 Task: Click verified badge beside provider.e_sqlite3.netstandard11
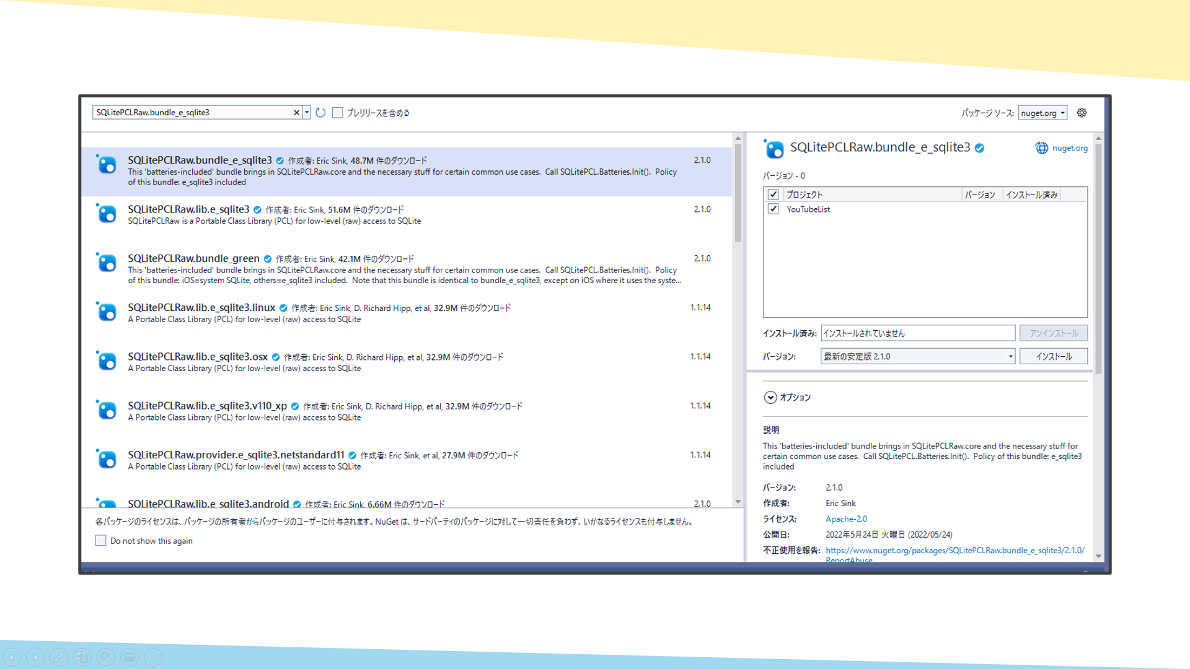(x=352, y=455)
